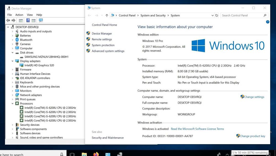Collapse DESKTOP-EB5VRQI root node
Viewport: 276px width, 156px height.
tap(8, 27)
